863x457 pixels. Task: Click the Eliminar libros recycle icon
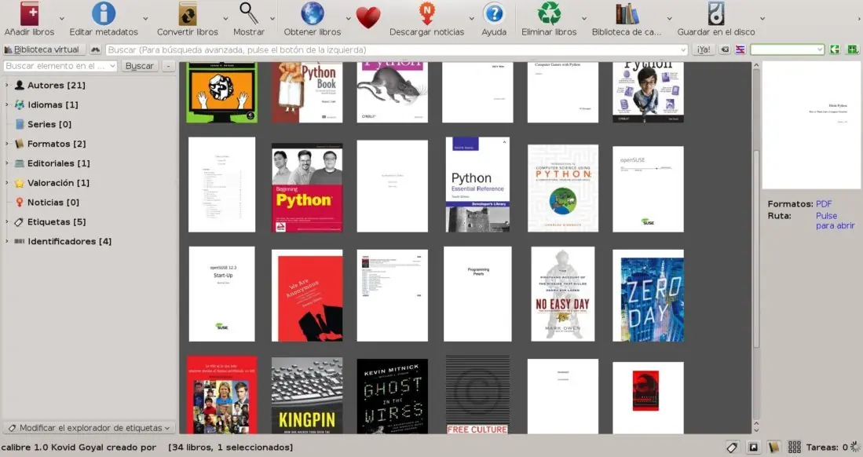click(549, 14)
